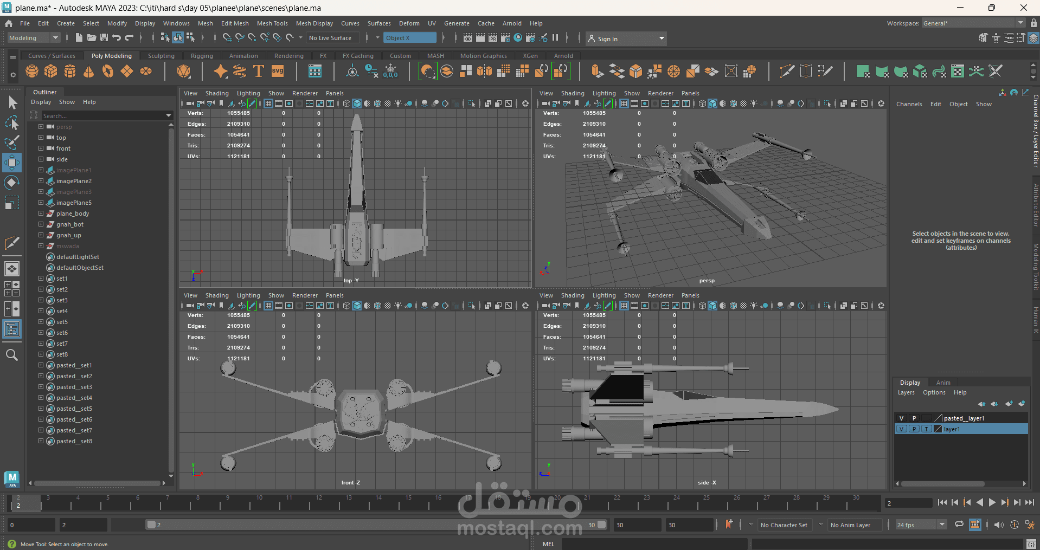Select the Lasso tool in the toolbox
The image size is (1040, 550).
[12, 122]
